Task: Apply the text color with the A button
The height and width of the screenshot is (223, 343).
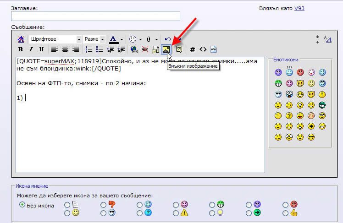Action: click(x=113, y=39)
